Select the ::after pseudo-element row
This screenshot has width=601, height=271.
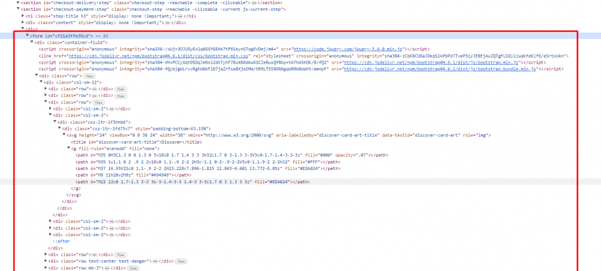(62, 242)
